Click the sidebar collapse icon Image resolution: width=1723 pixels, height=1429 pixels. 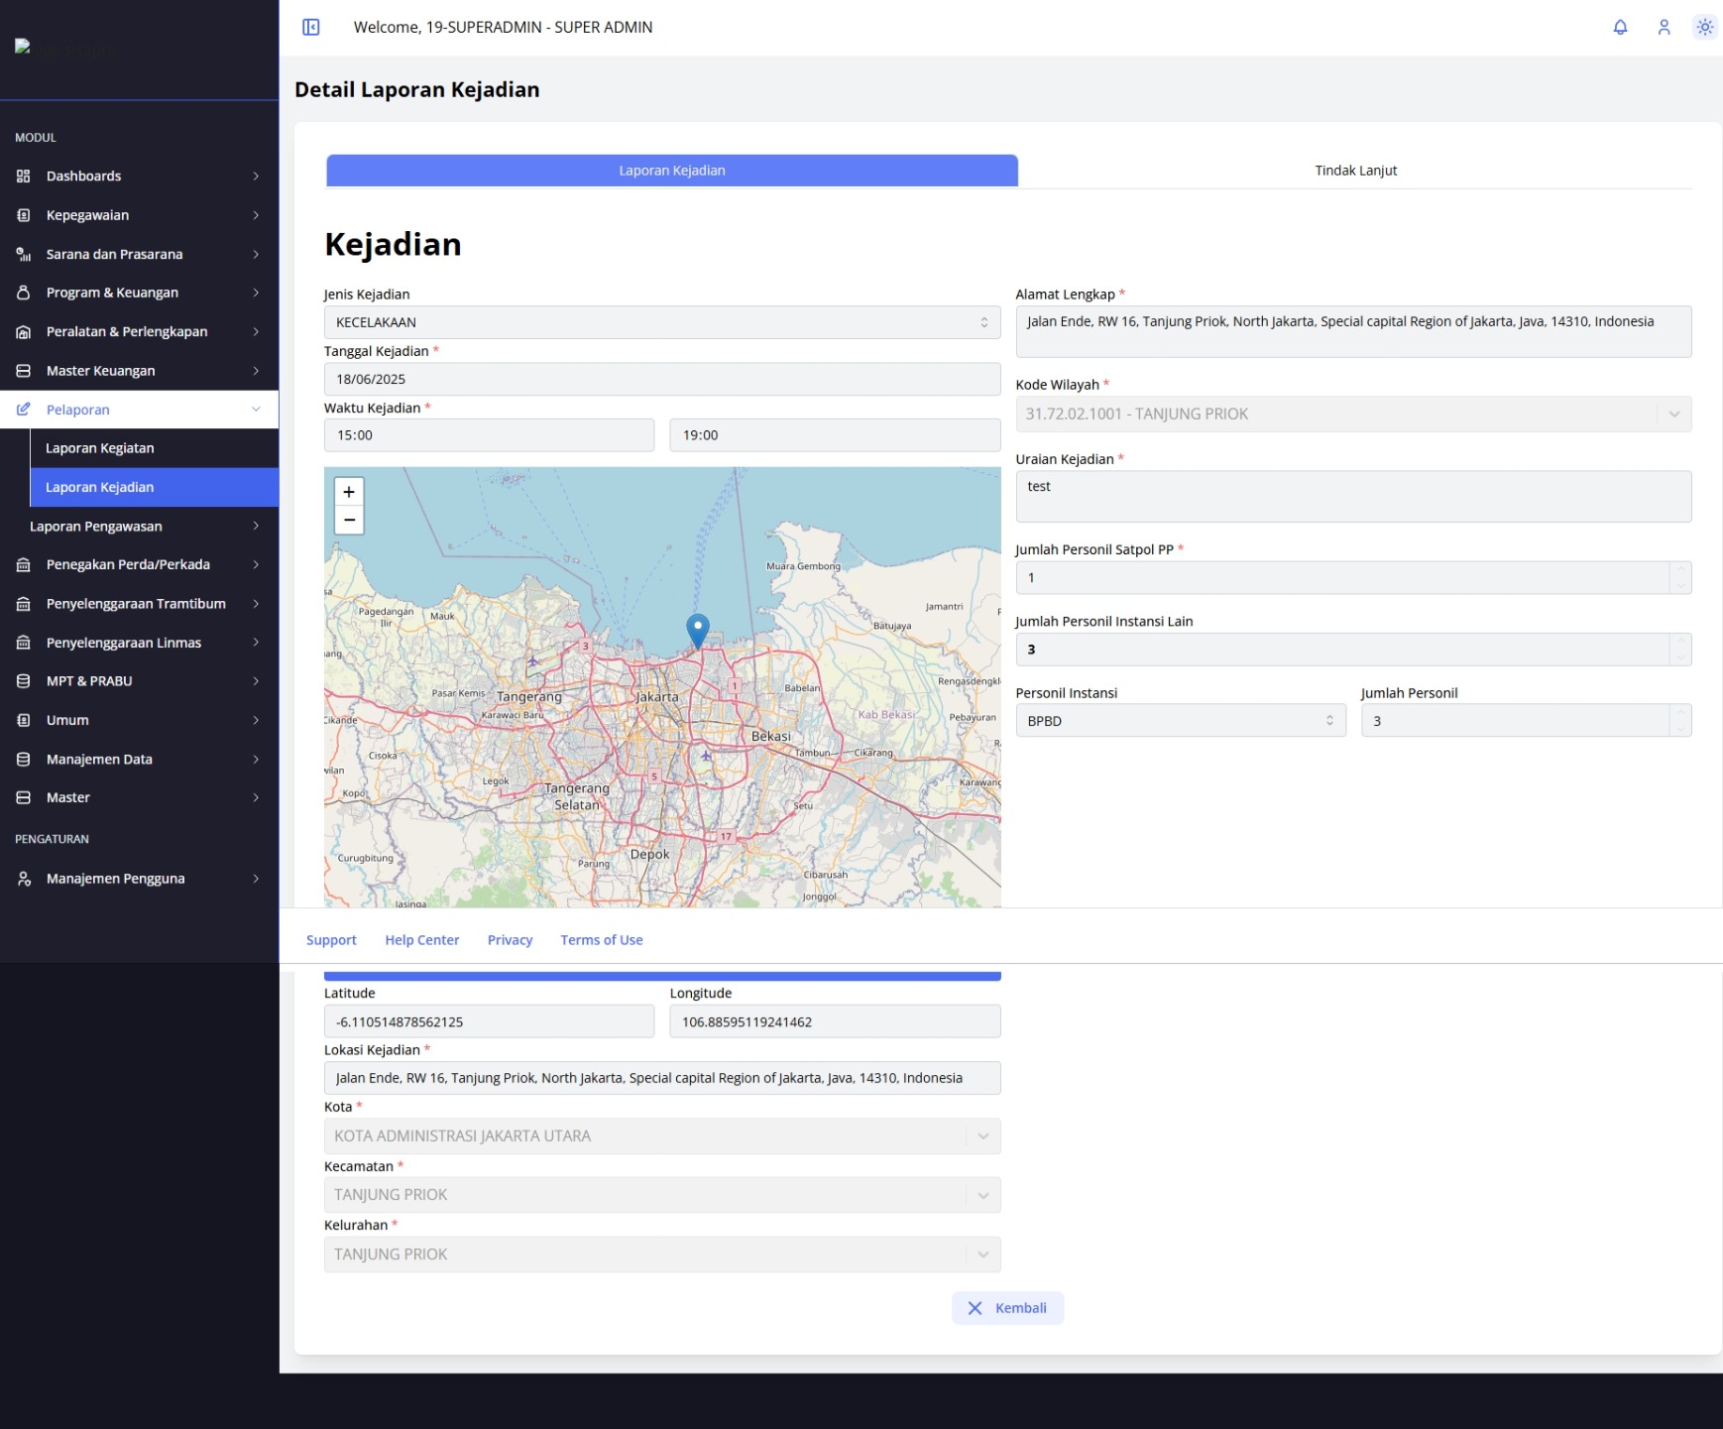(x=310, y=27)
